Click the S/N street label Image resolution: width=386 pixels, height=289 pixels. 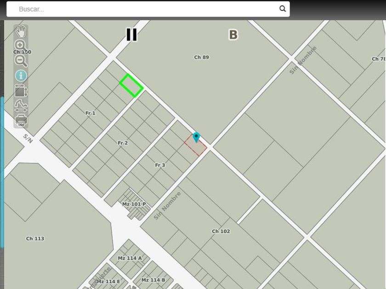point(28,139)
